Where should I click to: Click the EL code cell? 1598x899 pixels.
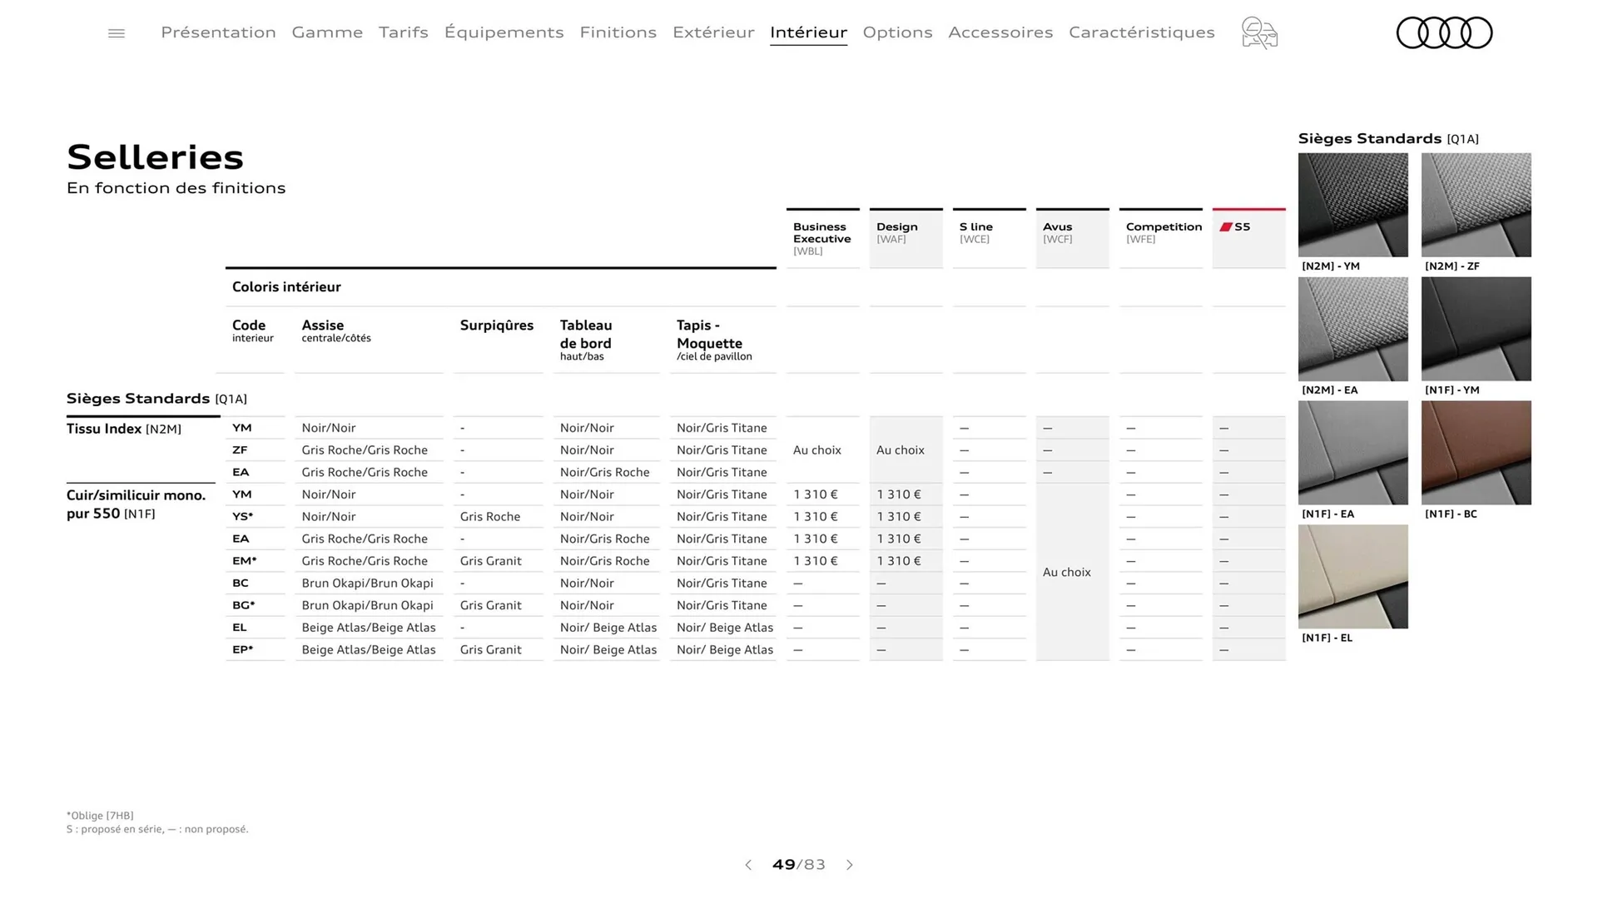coord(240,628)
